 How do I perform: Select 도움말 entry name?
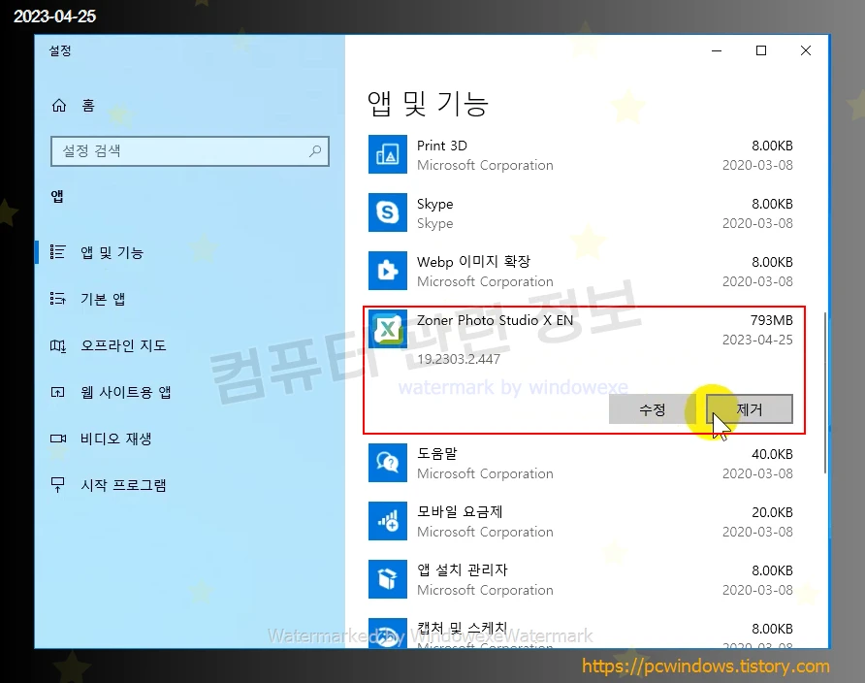click(437, 453)
